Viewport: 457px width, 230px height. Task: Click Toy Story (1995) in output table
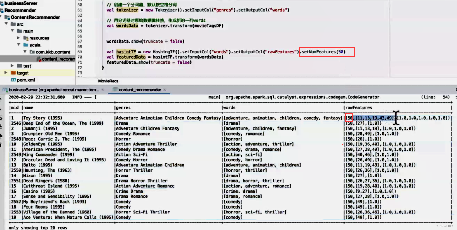[x=42, y=118]
